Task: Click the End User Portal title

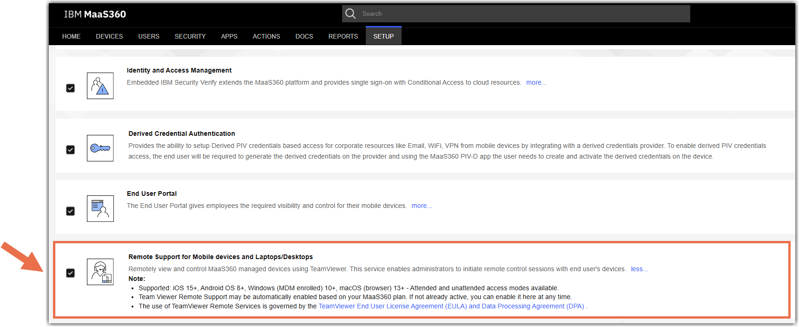Action: click(x=152, y=194)
